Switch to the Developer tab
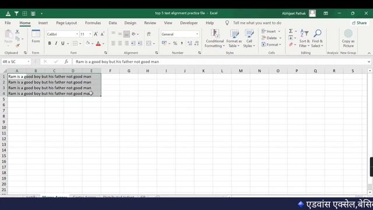Image resolution: width=373 pixels, height=210 pixels. click(189, 23)
